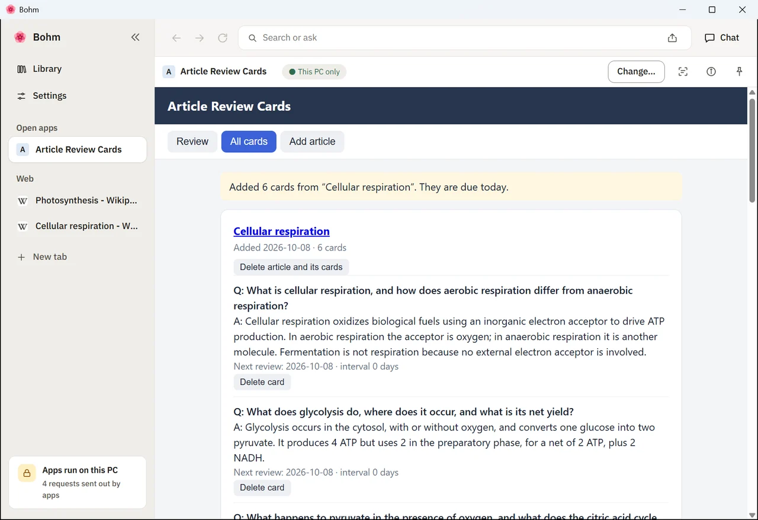The image size is (758, 520).
Task: Open the Cellular respiration Wikipedia tab
Action: [x=78, y=226]
